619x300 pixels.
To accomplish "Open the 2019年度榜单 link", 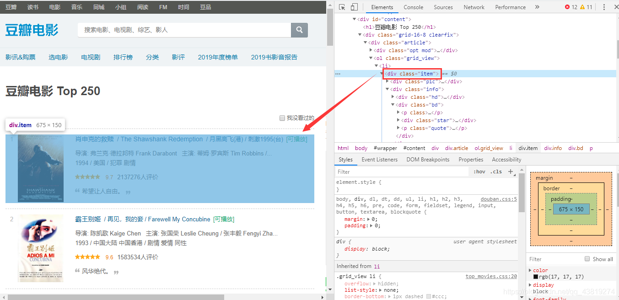I will click(x=218, y=57).
